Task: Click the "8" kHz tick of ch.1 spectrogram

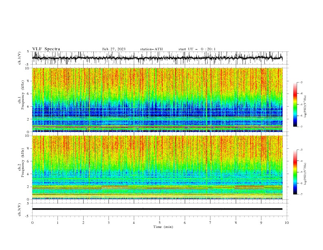Action: pos(29,81)
